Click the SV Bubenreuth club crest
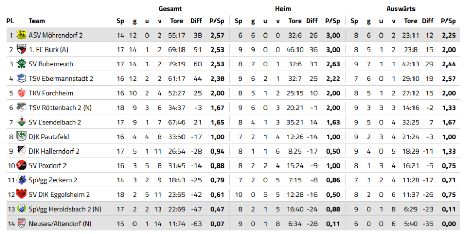Screen dimensions: 464x234 [22, 64]
